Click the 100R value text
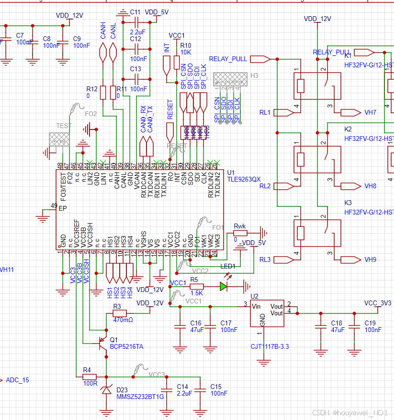394x420 pixels. (90, 383)
